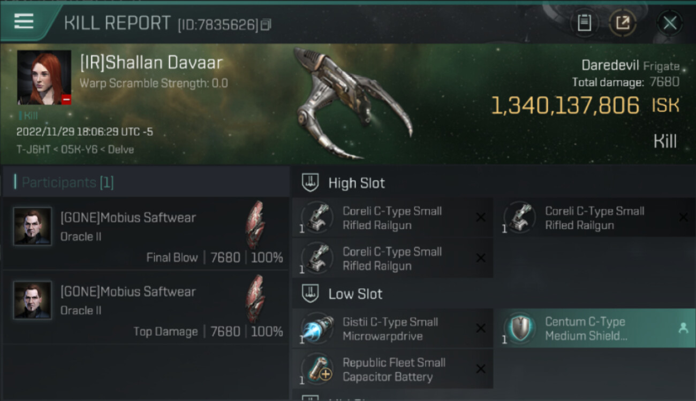
Task: Close the kill report window
Action: point(670,23)
